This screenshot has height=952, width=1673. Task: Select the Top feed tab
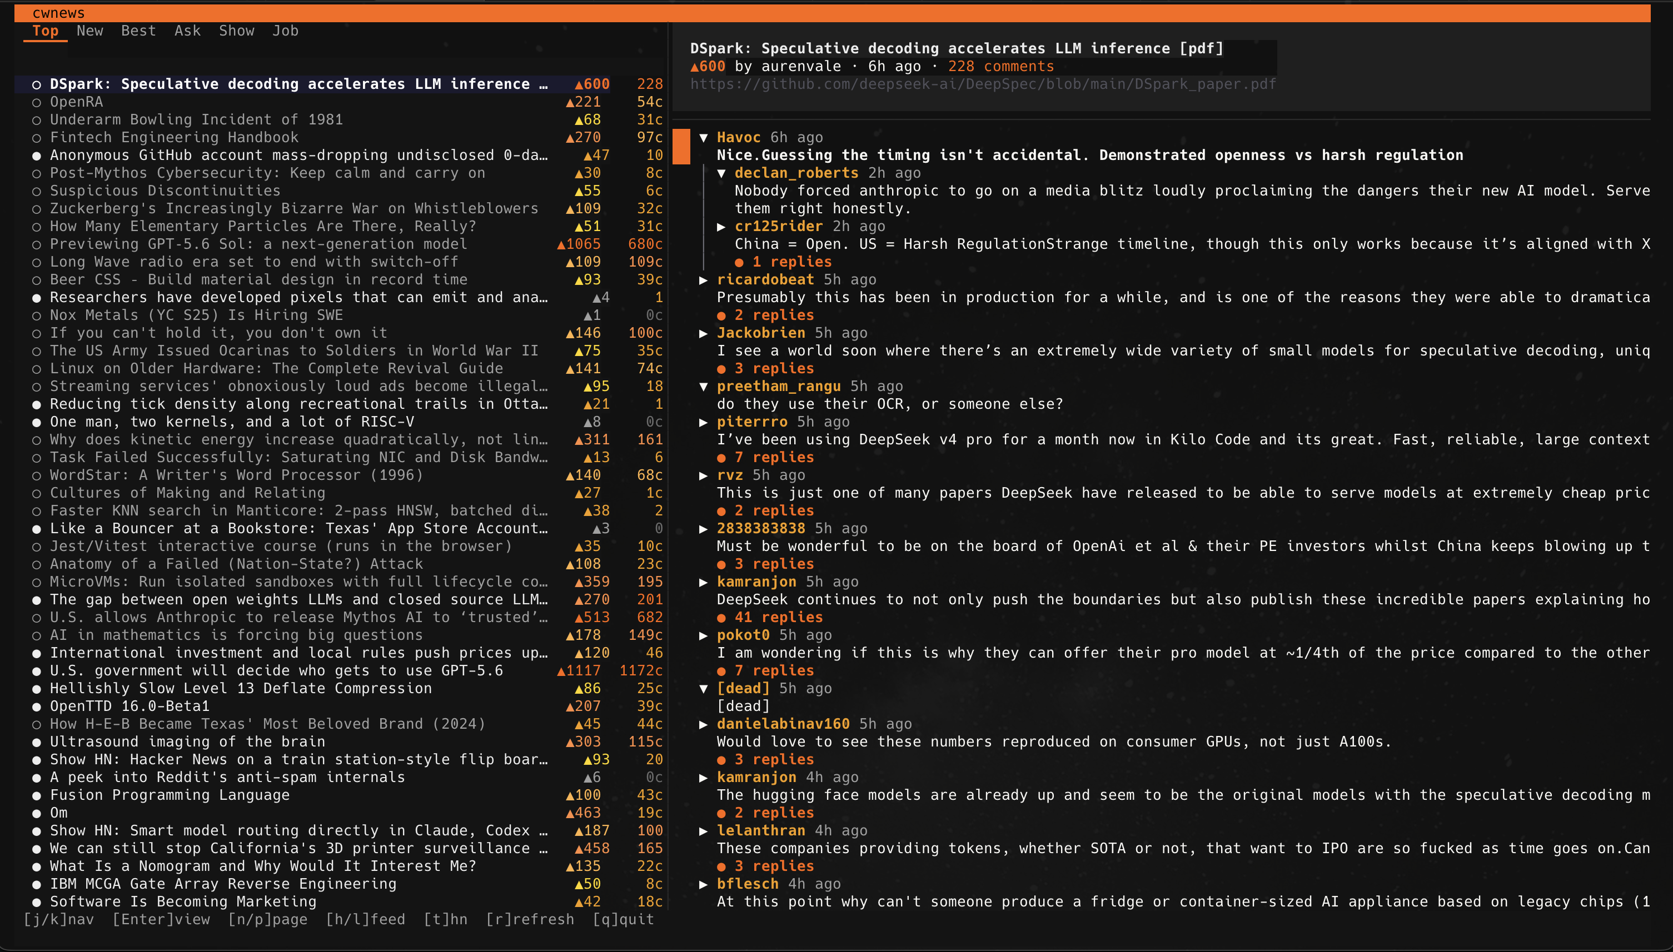pos(45,31)
